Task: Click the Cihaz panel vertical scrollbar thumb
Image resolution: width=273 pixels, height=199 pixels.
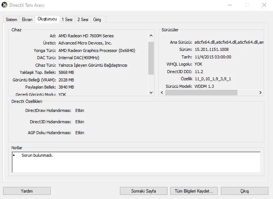Action: coord(151,58)
